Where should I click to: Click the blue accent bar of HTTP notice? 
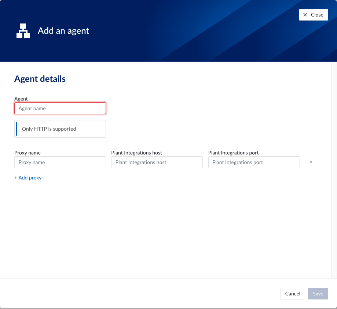click(17, 129)
